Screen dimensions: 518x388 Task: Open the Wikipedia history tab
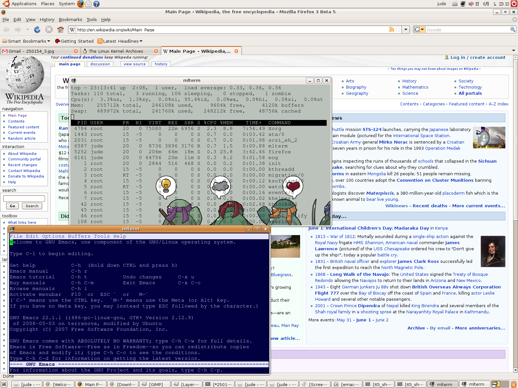click(161, 64)
